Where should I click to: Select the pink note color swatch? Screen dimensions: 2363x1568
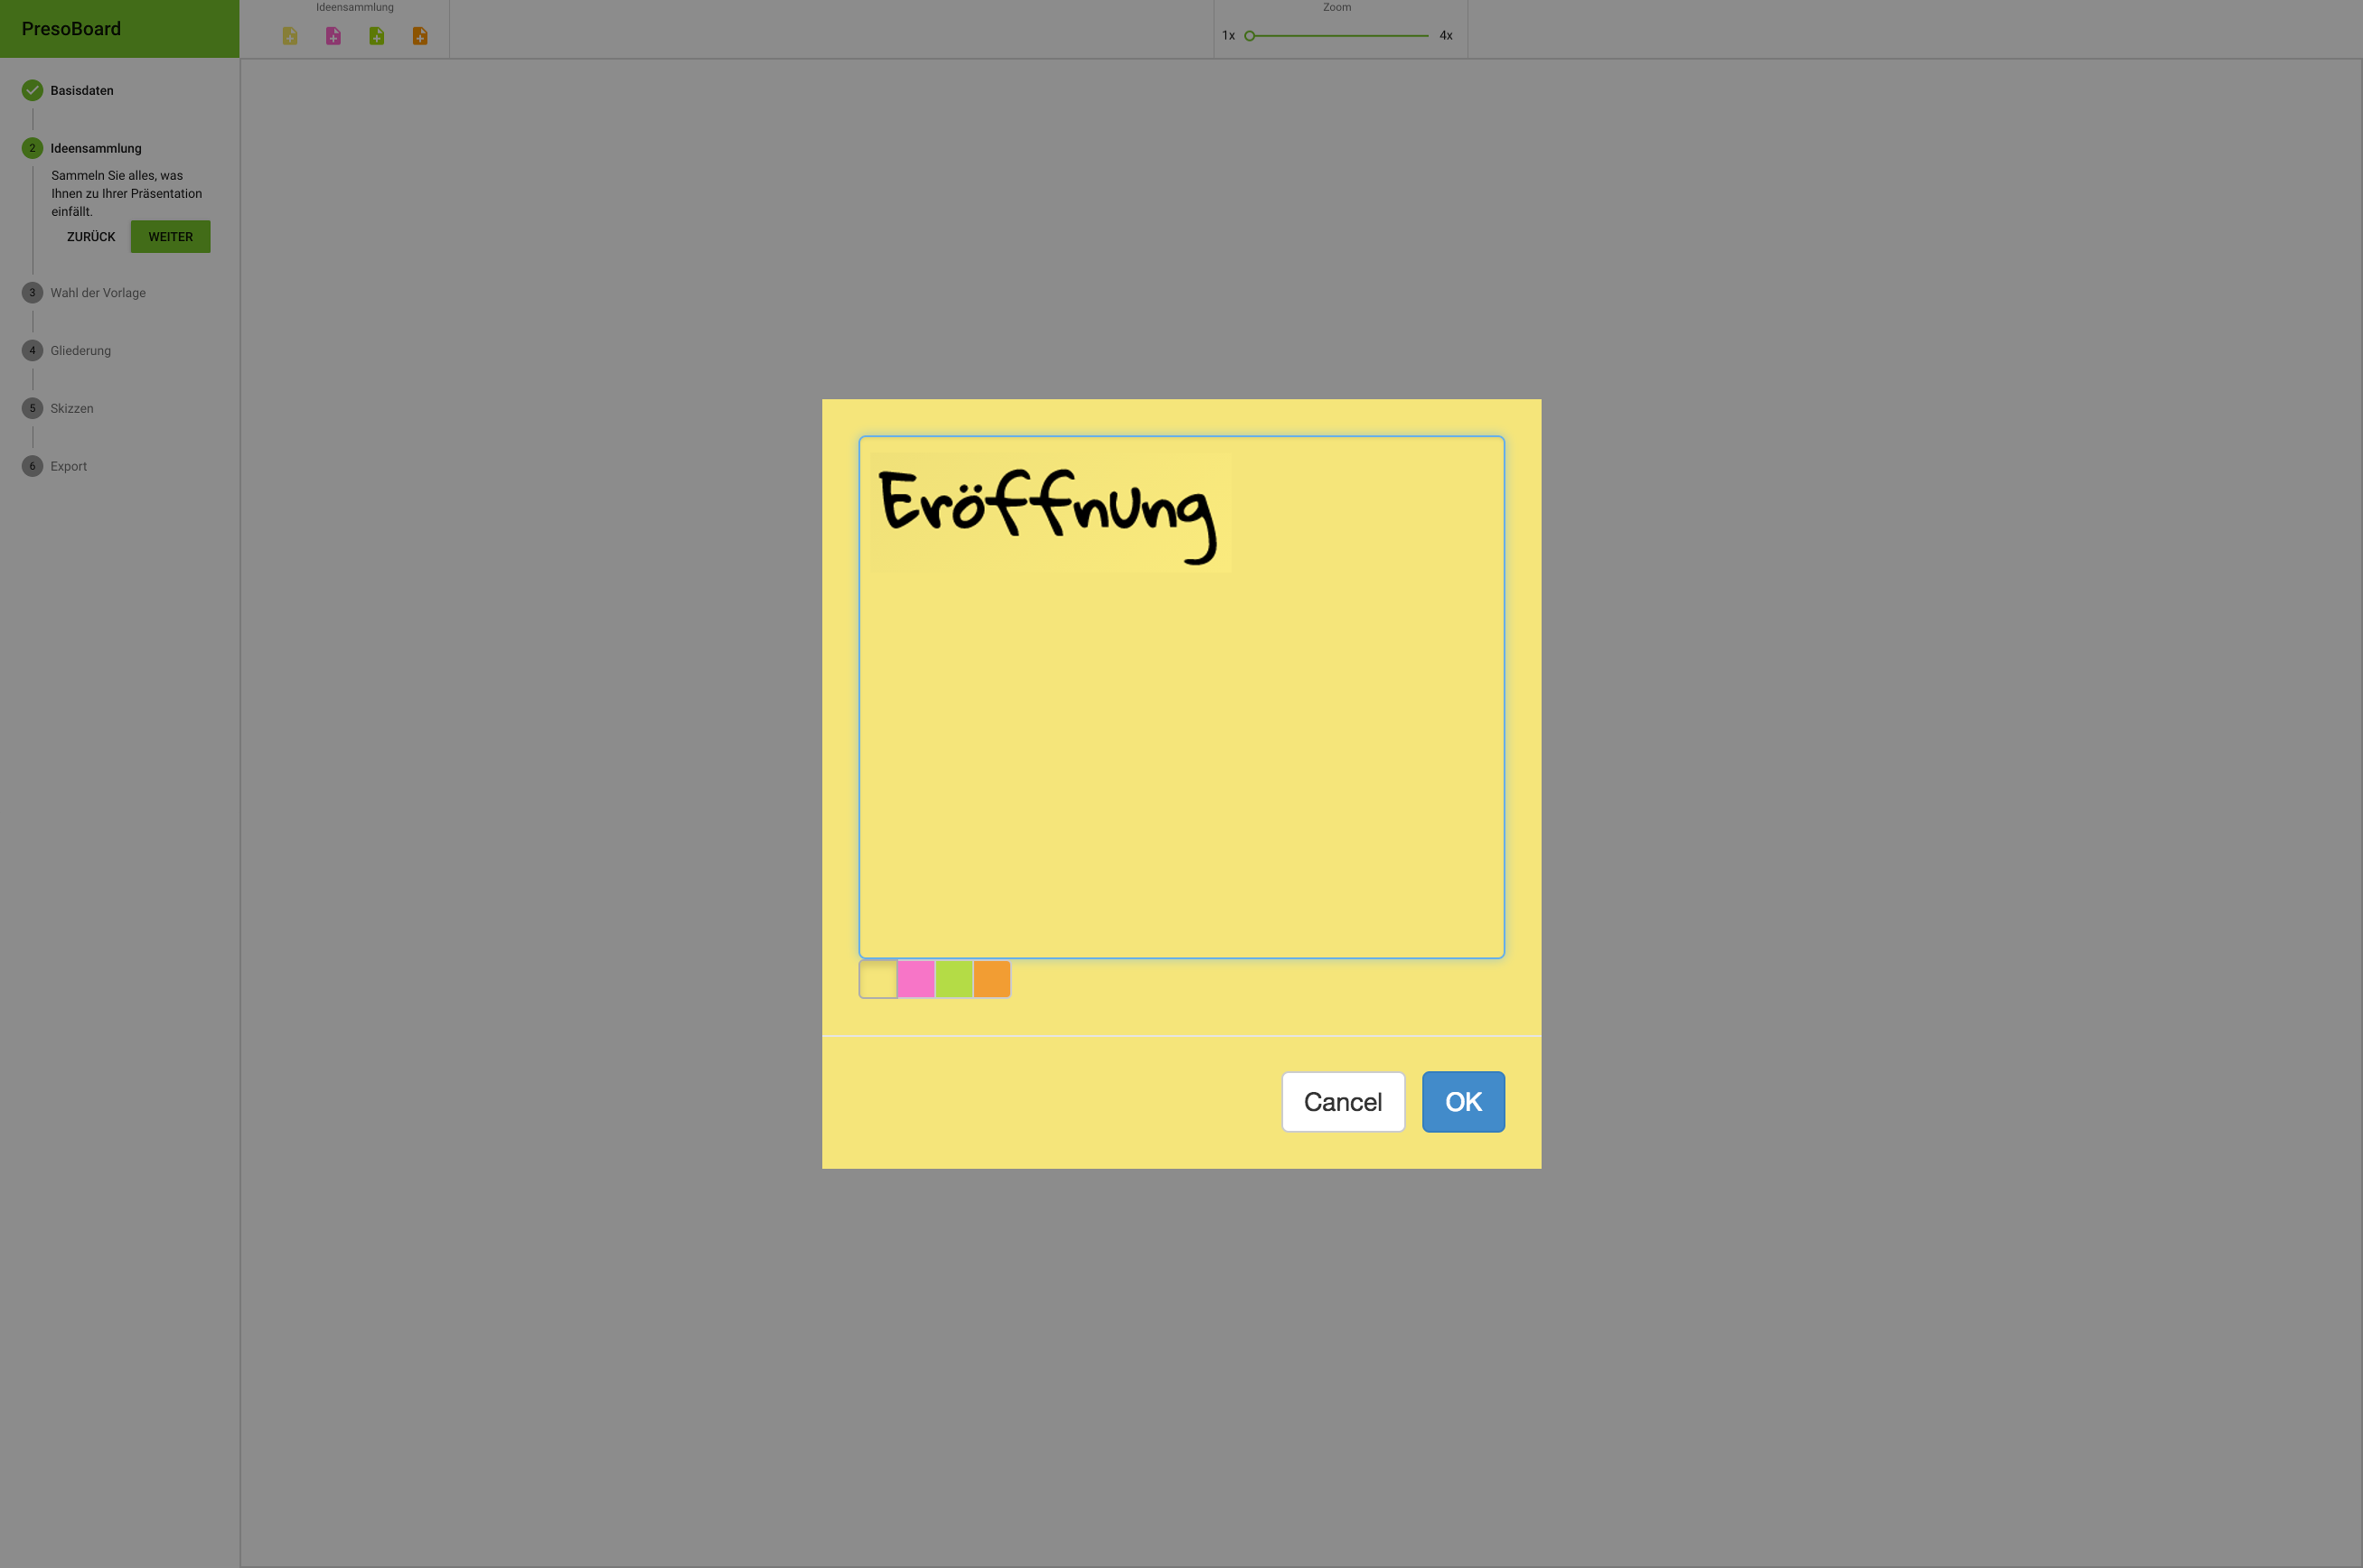click(x=915, y=979)
